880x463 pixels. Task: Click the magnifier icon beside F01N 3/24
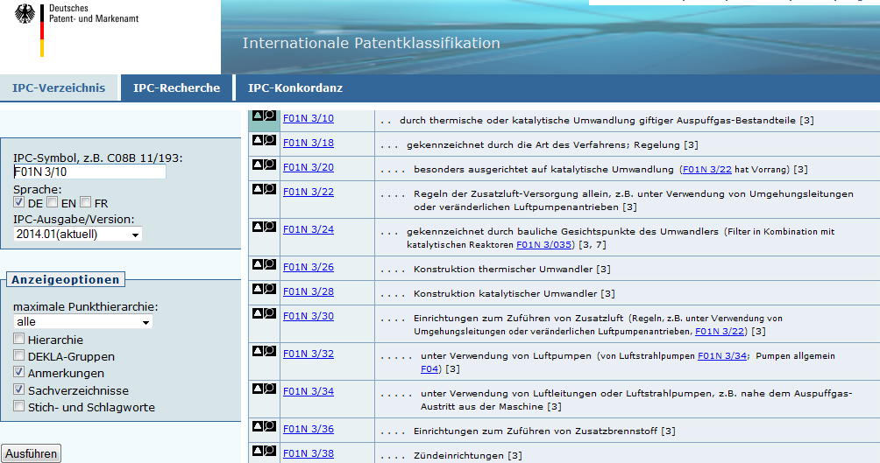[x=270, y=227]
